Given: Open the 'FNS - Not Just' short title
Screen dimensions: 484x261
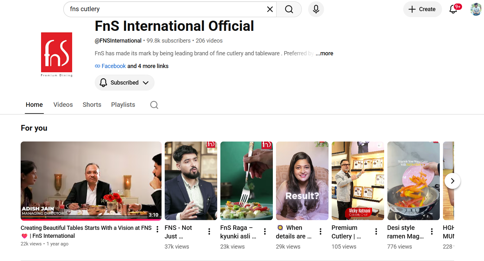Looking at the screenshot, I should click(178, 232).
